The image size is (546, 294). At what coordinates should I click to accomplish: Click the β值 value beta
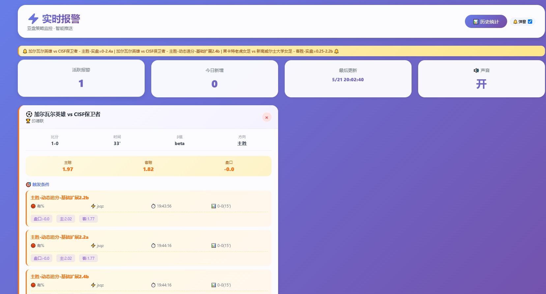[180, 143]
